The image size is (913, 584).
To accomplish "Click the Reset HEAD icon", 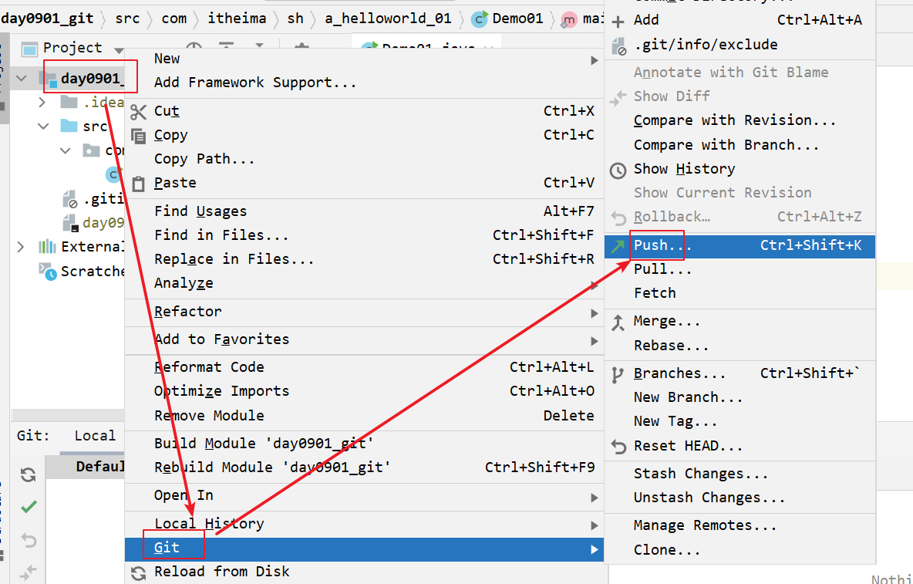I will pos(618,447).
